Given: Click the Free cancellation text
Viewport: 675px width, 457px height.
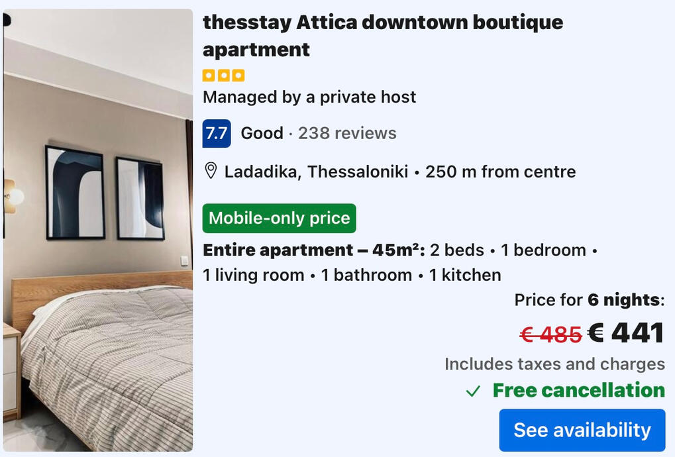Looking at the screenshot, I should pos(578,391).
